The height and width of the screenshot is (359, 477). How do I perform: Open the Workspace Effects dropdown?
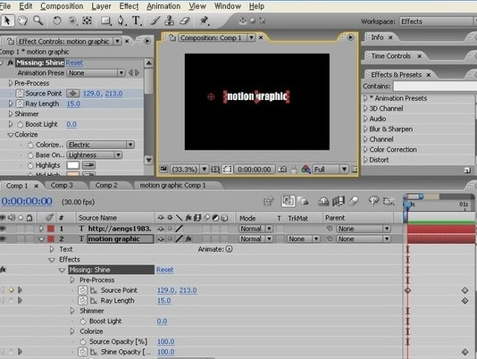(x=438, y=21)
